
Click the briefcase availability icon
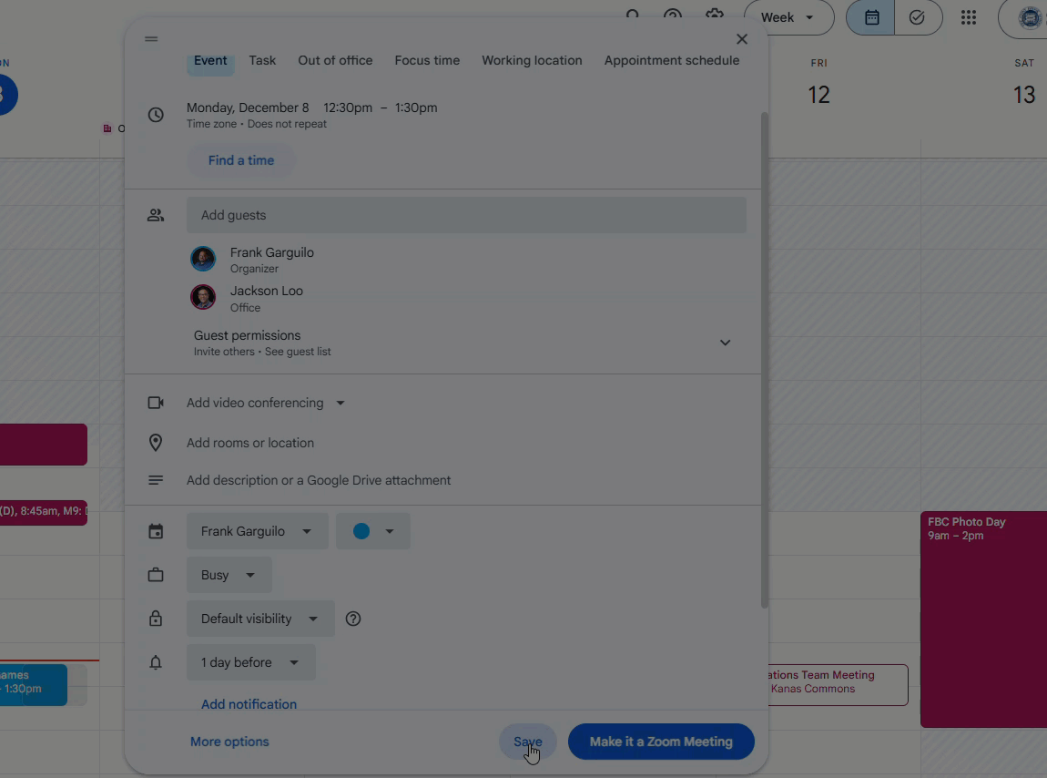click(x=156, y=575)
